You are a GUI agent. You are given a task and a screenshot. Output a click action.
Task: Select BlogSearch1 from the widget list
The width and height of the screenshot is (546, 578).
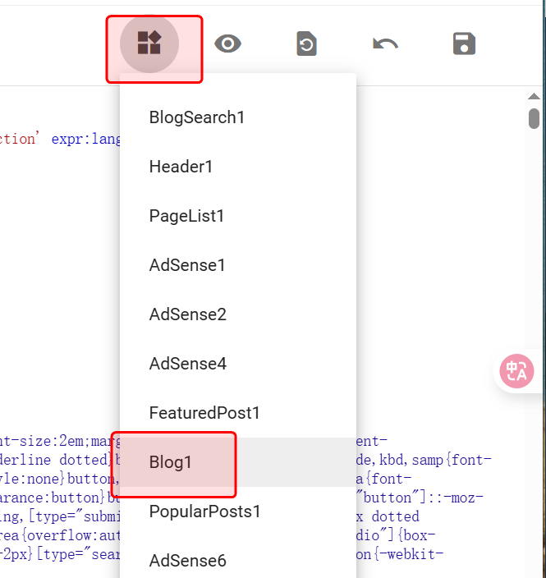point(197,117)
